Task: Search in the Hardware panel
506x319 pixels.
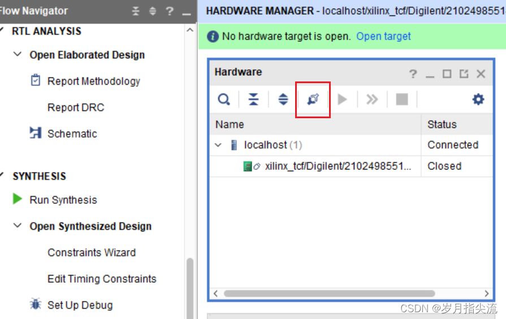Action: point(224,100)
